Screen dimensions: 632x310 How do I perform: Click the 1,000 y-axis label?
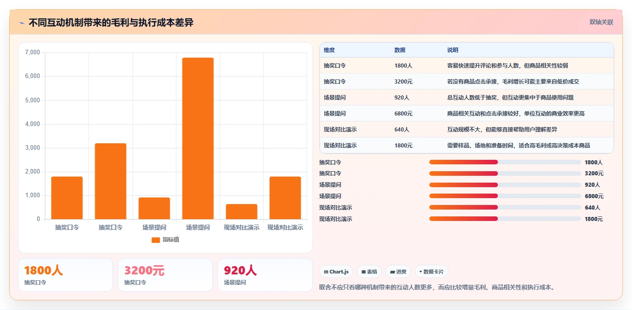pyautogui.click(x=32, y=195)
